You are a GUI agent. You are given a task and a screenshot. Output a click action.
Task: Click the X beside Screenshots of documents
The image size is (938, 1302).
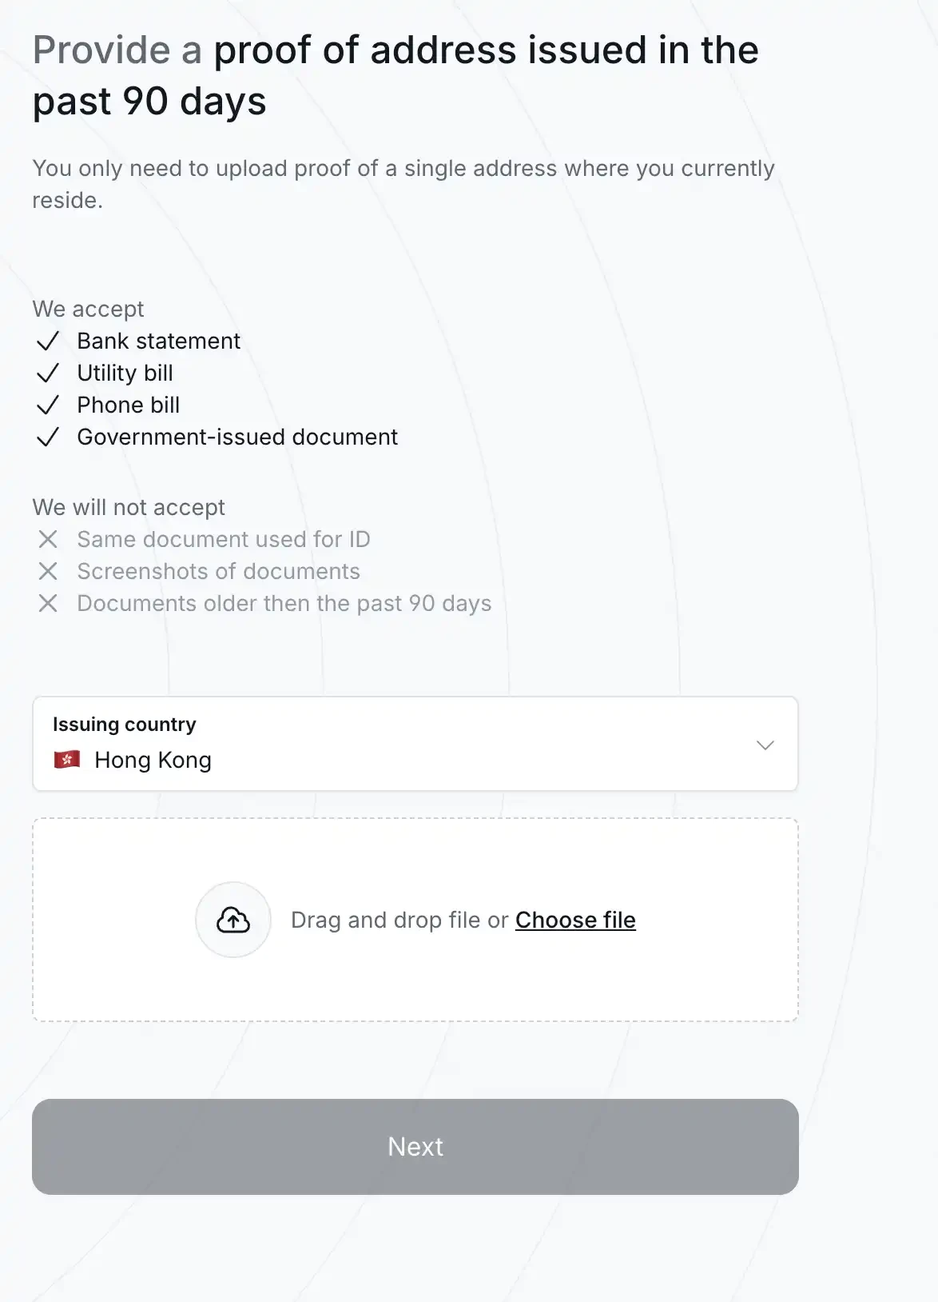[x=49, y=571]
